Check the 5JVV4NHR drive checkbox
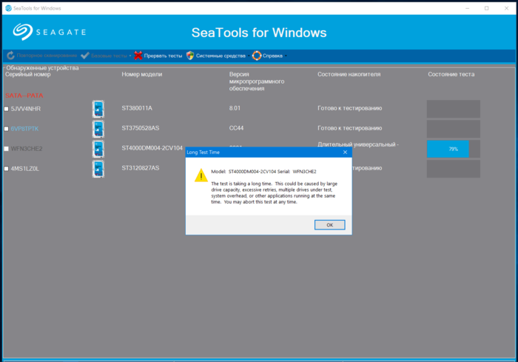The height and width of the screenshot is (362, 518). point(6,109)
